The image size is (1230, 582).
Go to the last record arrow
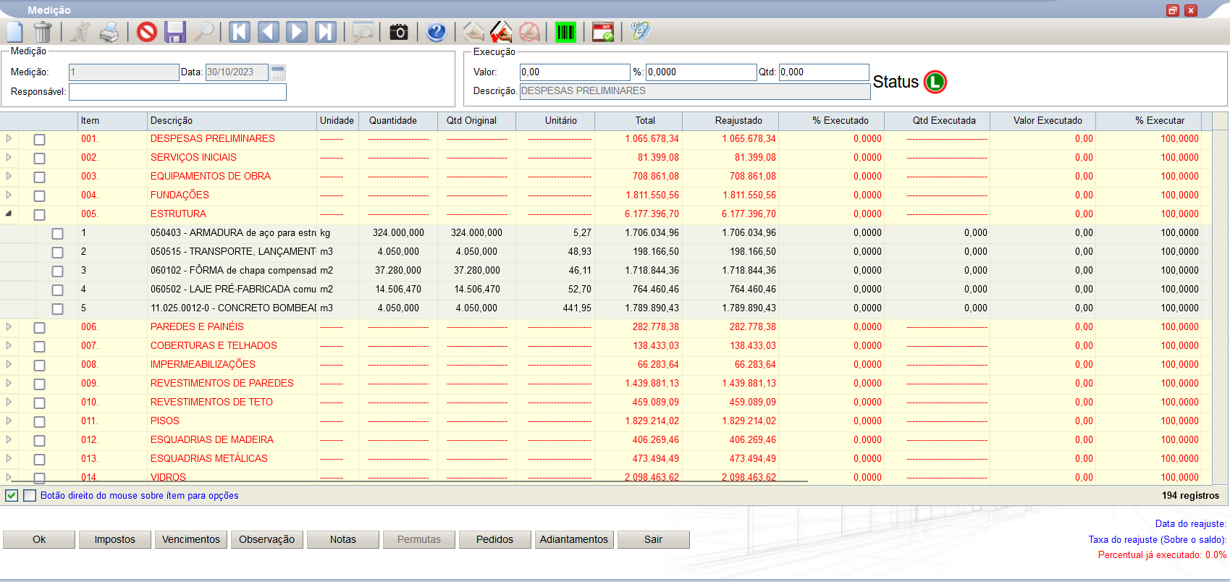(326, 32)
